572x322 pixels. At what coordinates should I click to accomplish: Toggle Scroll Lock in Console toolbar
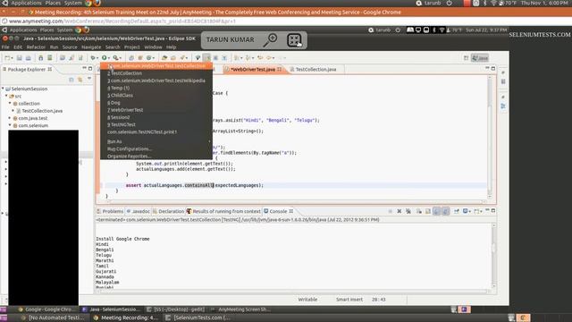[428, 211]
